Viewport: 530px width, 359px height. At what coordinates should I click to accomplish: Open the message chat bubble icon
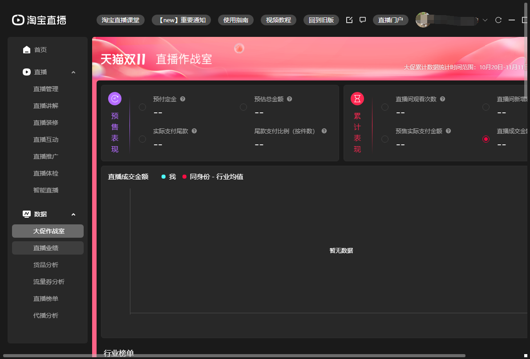pyautogui.click(x=363, y=20)
